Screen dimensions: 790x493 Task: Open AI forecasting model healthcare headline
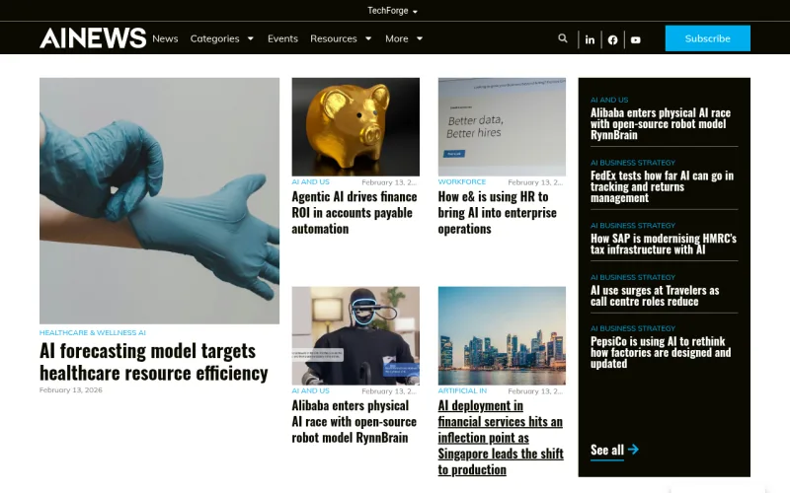click(x=154, y=362)
